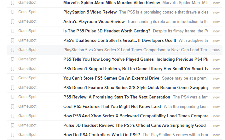The image size is (225, 140).
Task: Click summary text 'Space may be at a premiu'
Action: 185,78
